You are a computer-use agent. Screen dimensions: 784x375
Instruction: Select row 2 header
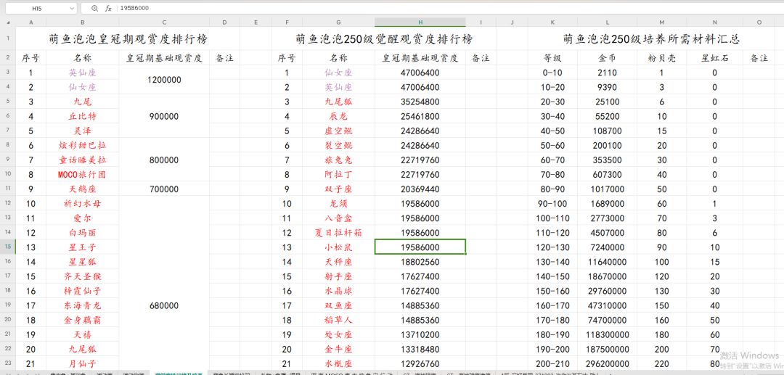[x=8, y=58]
